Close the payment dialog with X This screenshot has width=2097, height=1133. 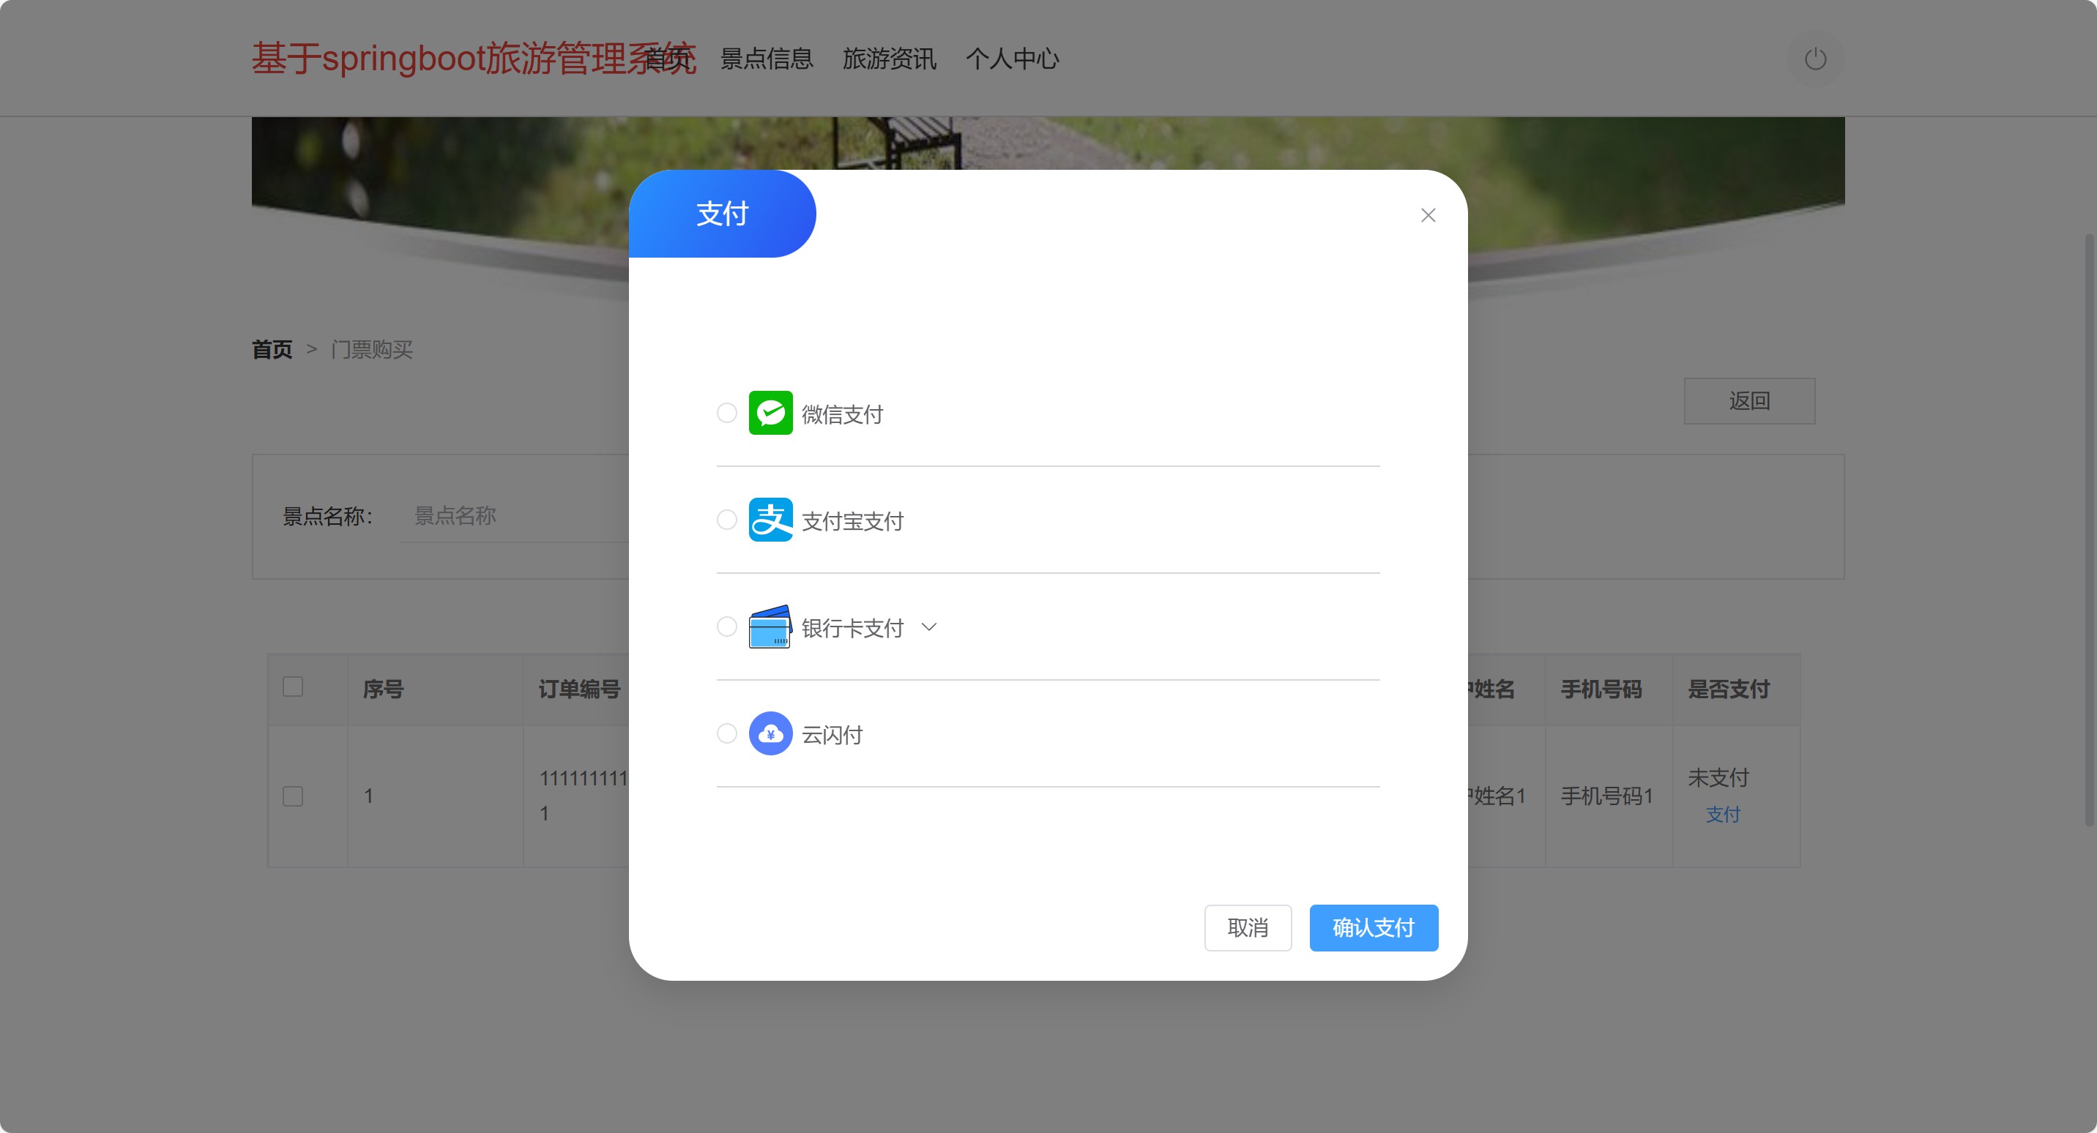pos(1428,215)
